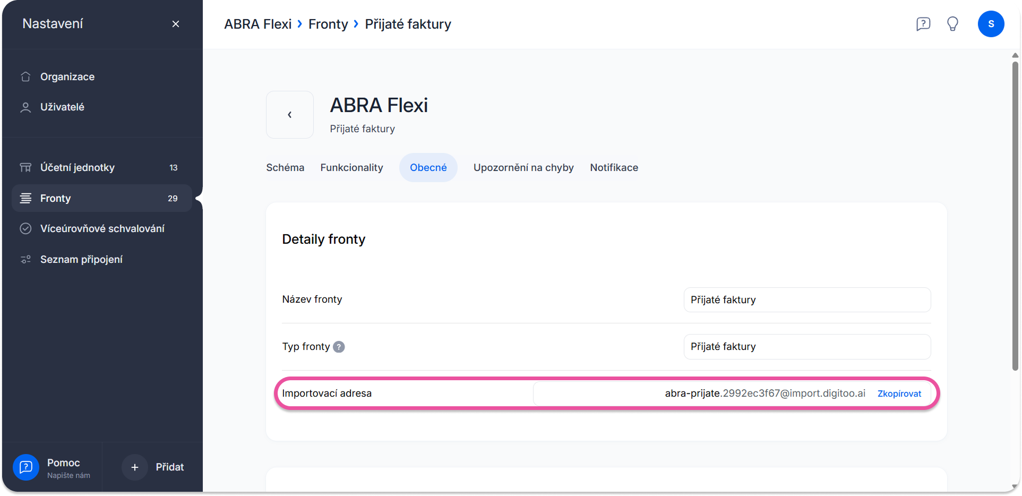Click the scrollbar up arrow
This screenshot has width=1022, height=496.
1015,55
